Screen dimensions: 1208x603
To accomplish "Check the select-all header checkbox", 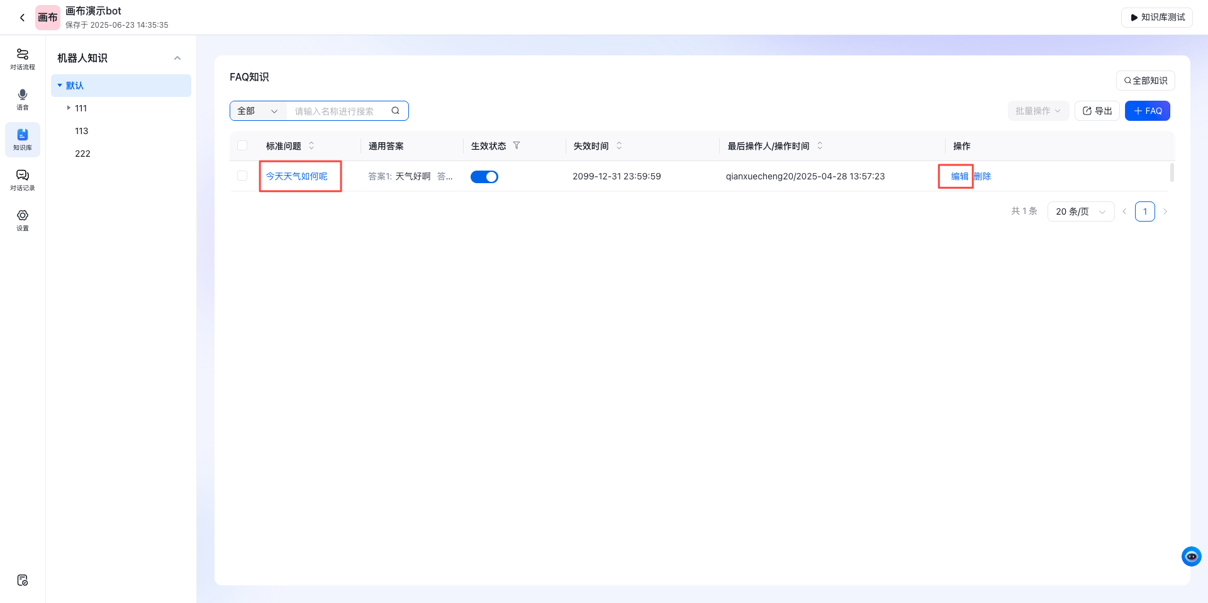I will (242, 146).
